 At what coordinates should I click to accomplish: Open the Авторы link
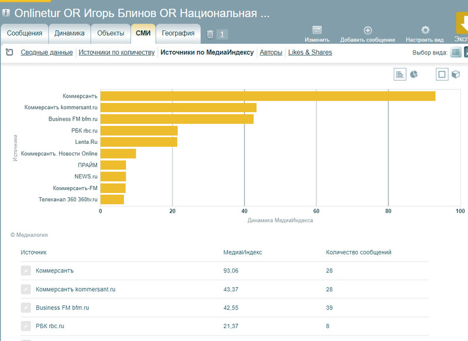[271, 53]
